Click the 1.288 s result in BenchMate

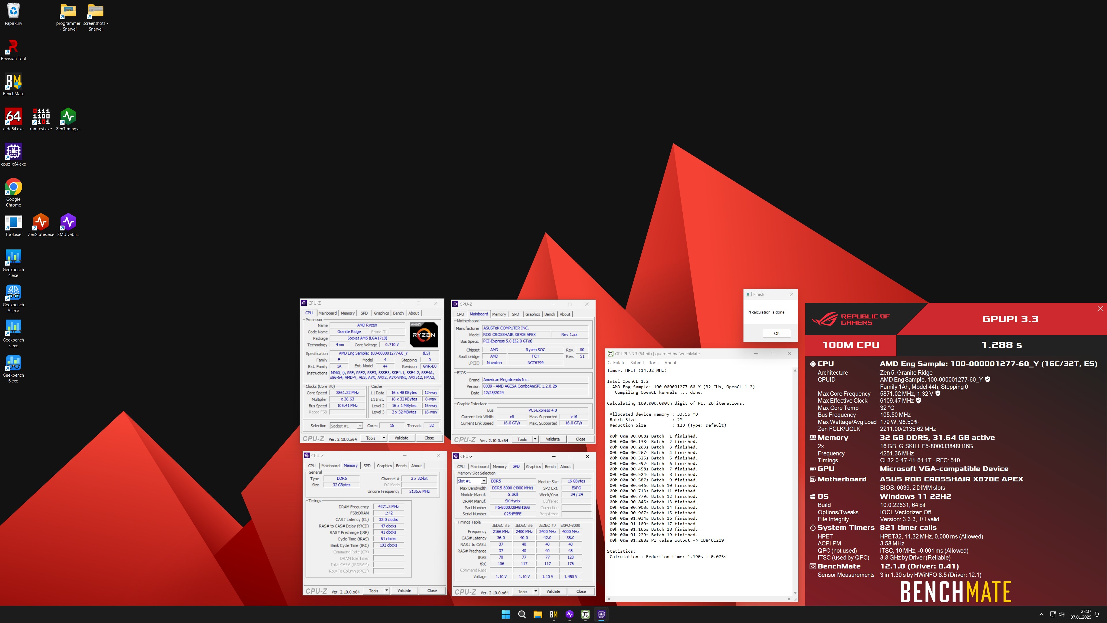pos(1002,345)
